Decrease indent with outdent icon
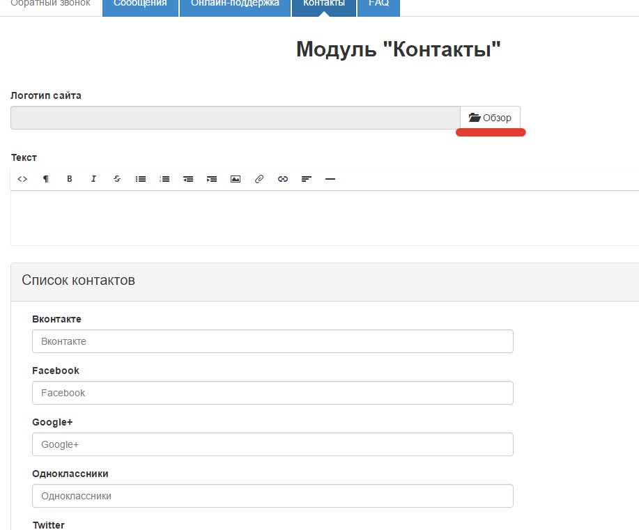The width and height of the screenshot is (639, 530). tap(188, 179)
